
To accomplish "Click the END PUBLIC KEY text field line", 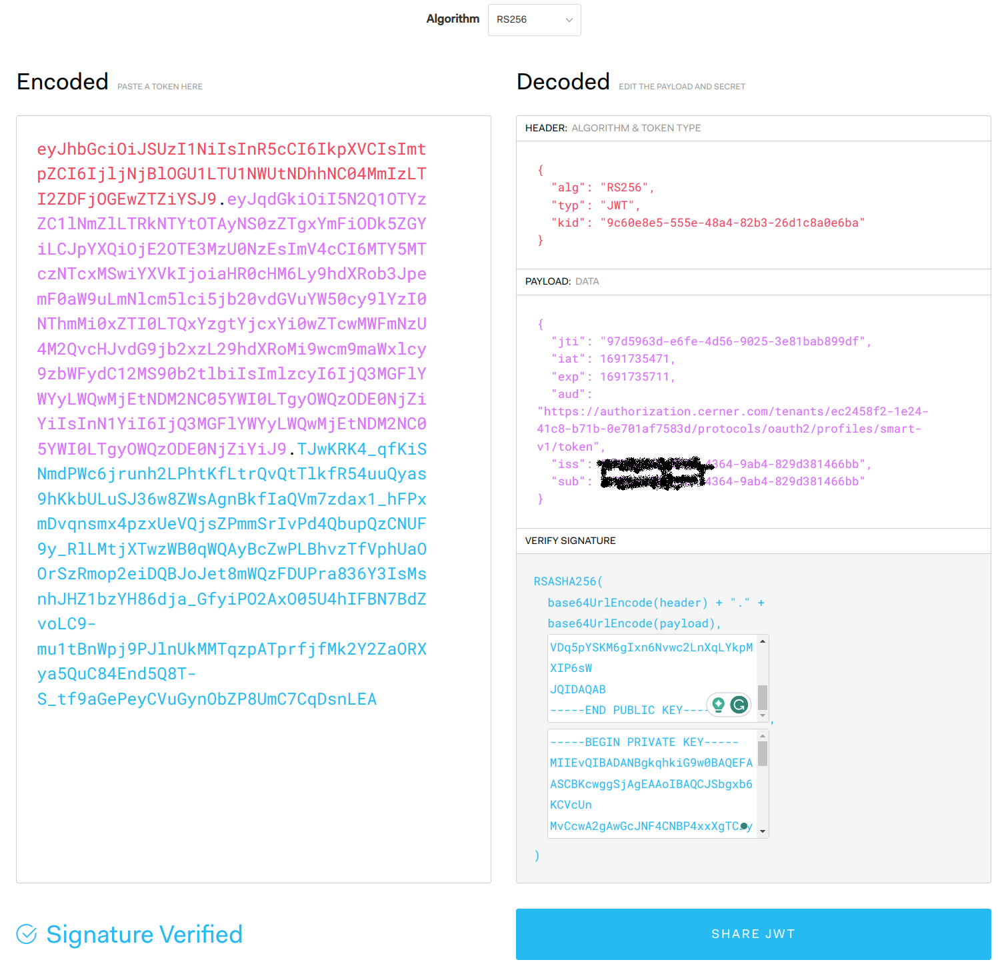I will (x=628, y=710).
